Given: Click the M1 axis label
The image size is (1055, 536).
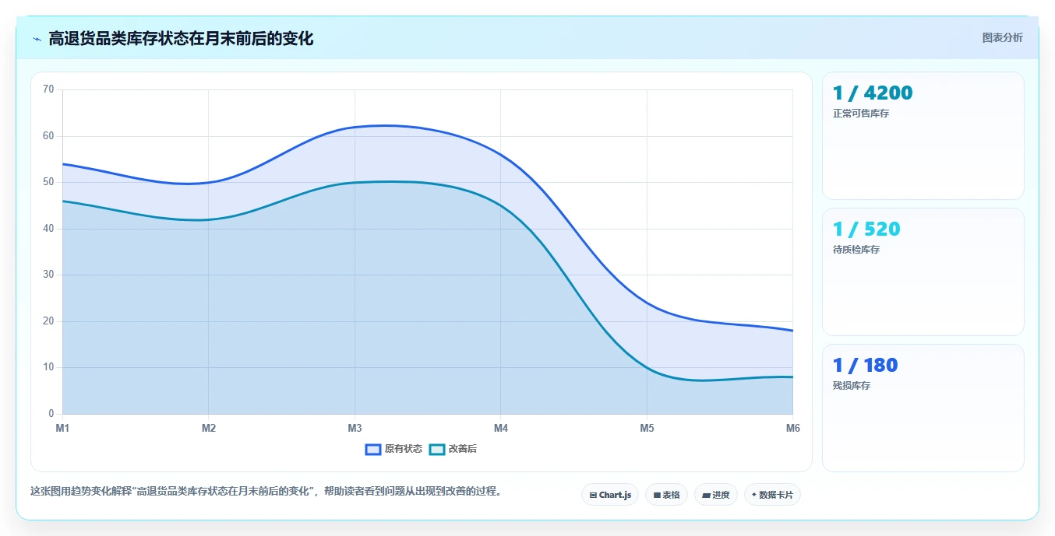Looking at the screenshot, I should 62,428.
